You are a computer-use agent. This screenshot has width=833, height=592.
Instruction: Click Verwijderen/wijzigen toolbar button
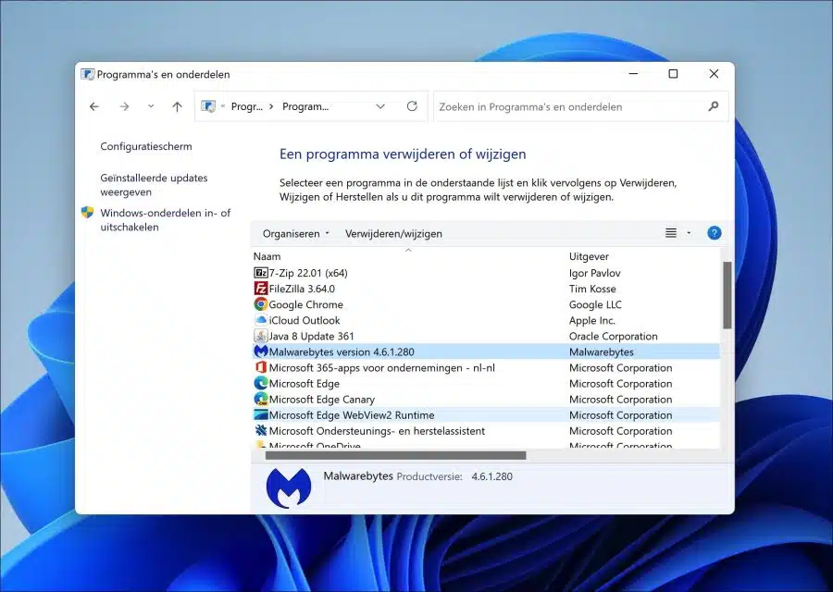click(x=393, y=234)
